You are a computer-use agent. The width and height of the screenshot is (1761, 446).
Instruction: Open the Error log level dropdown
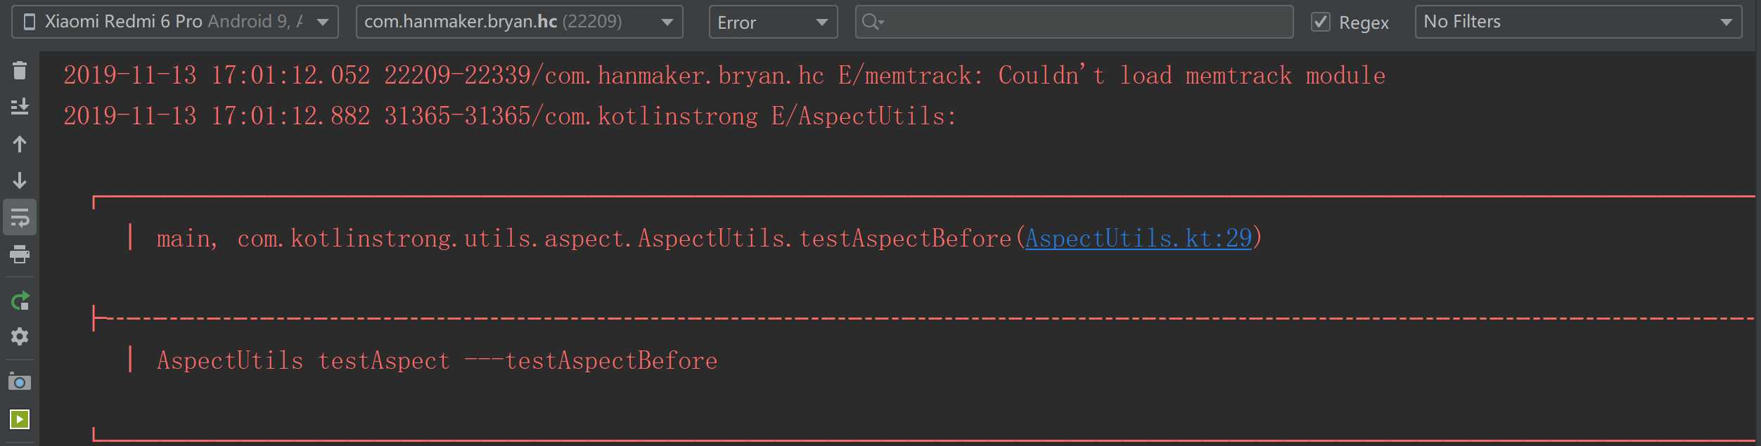773,22
